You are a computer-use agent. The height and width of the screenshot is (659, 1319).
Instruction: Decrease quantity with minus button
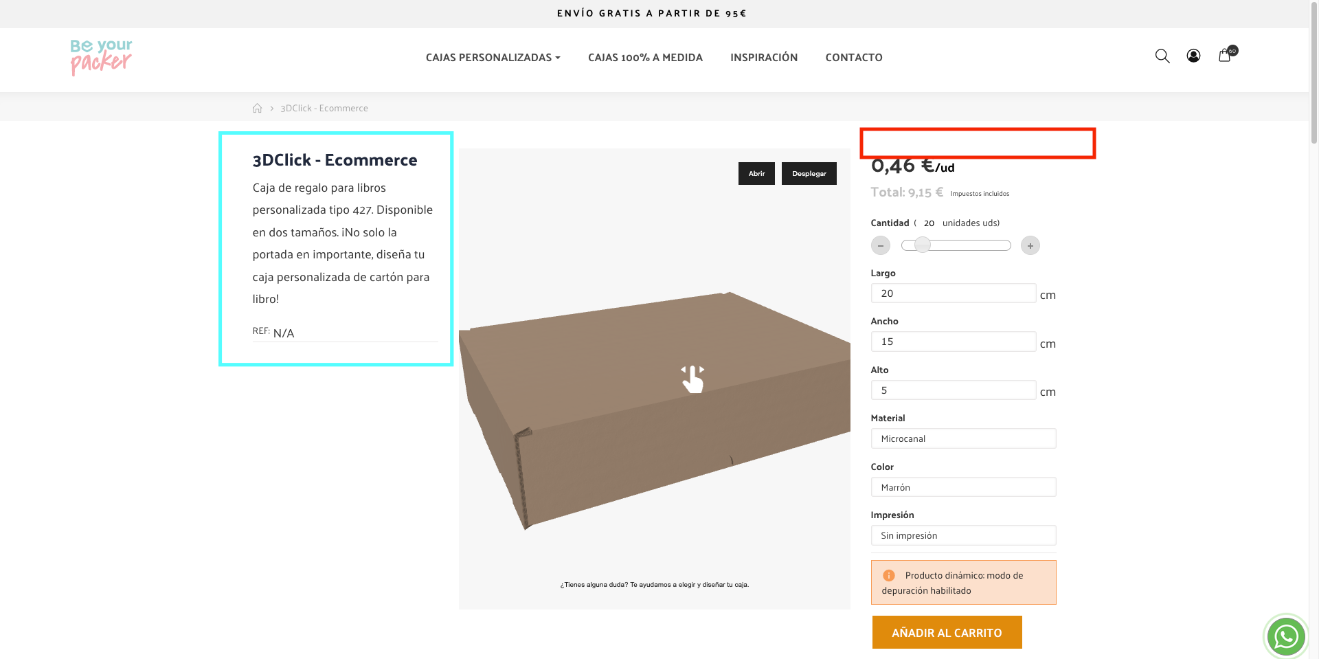point(881,245)
